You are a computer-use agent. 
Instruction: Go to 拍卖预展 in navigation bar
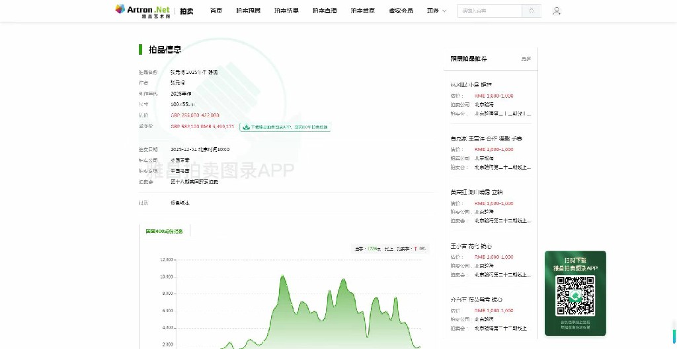[249, 11]
